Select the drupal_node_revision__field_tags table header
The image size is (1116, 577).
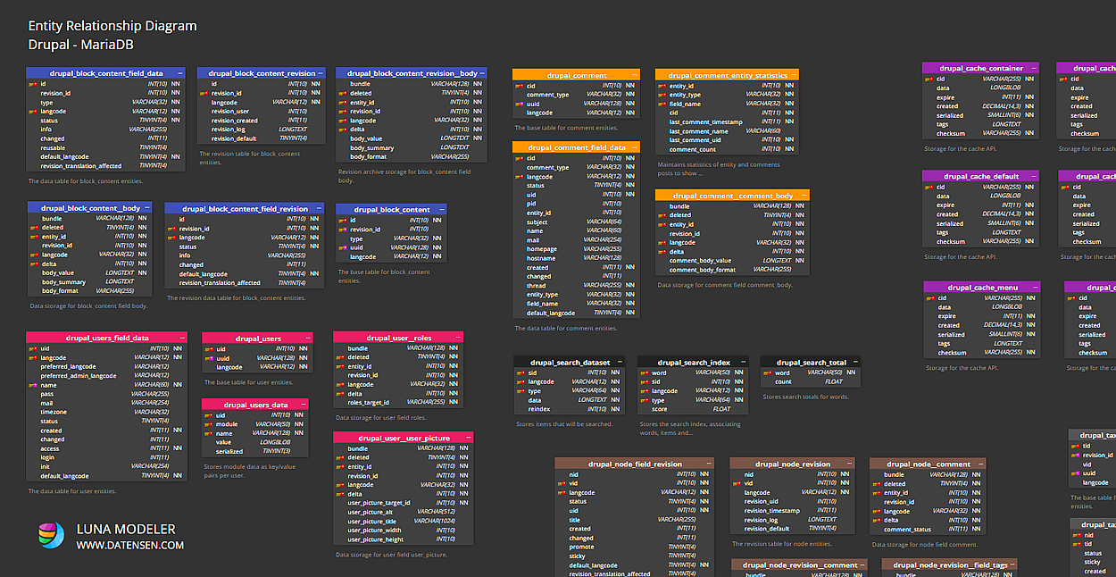(x=950, y=565)
